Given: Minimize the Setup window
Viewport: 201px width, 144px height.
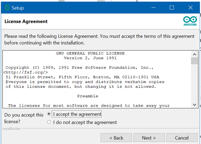Looking at the screenshot, I should (153, 8).
